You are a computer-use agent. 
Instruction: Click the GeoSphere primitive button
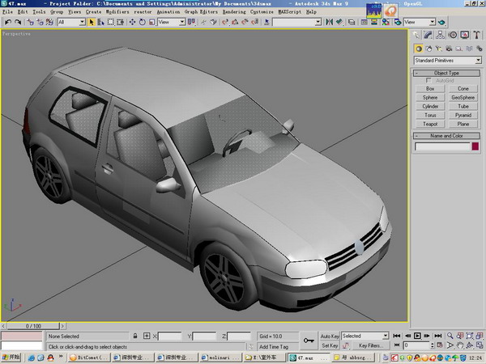coord(463,97)
